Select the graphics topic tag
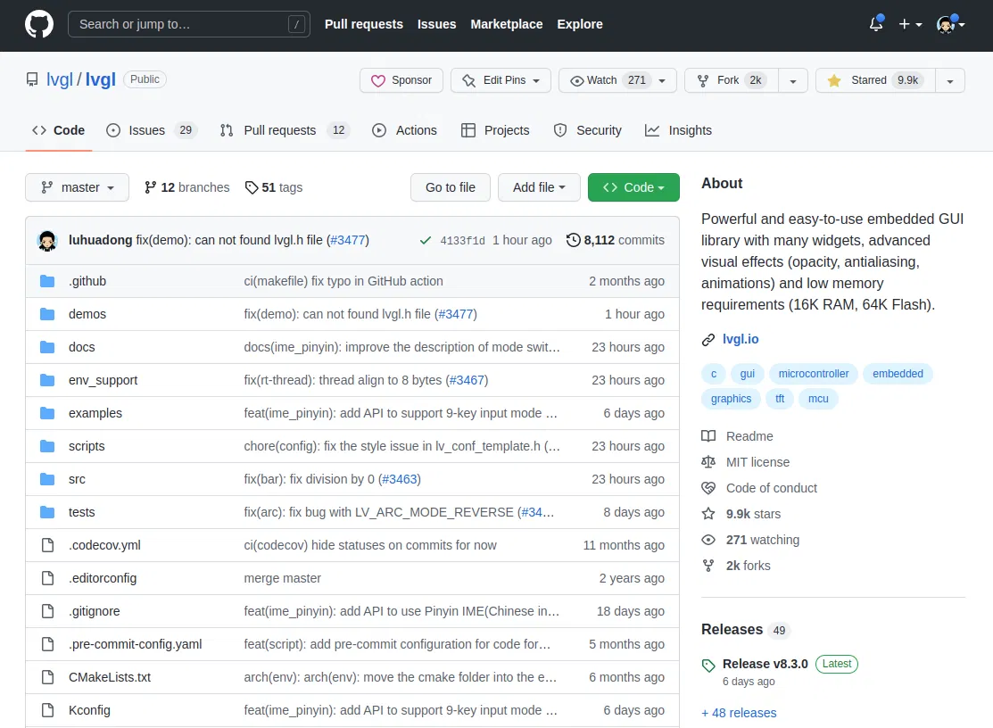993x728 pixels. tap(731, 399)
